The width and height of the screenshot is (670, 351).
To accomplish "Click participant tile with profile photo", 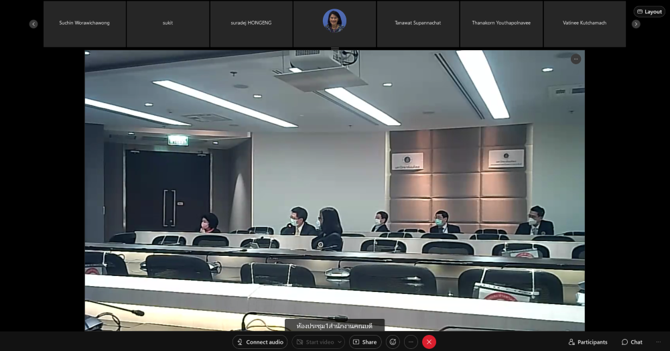I will (x=334, y=23).
